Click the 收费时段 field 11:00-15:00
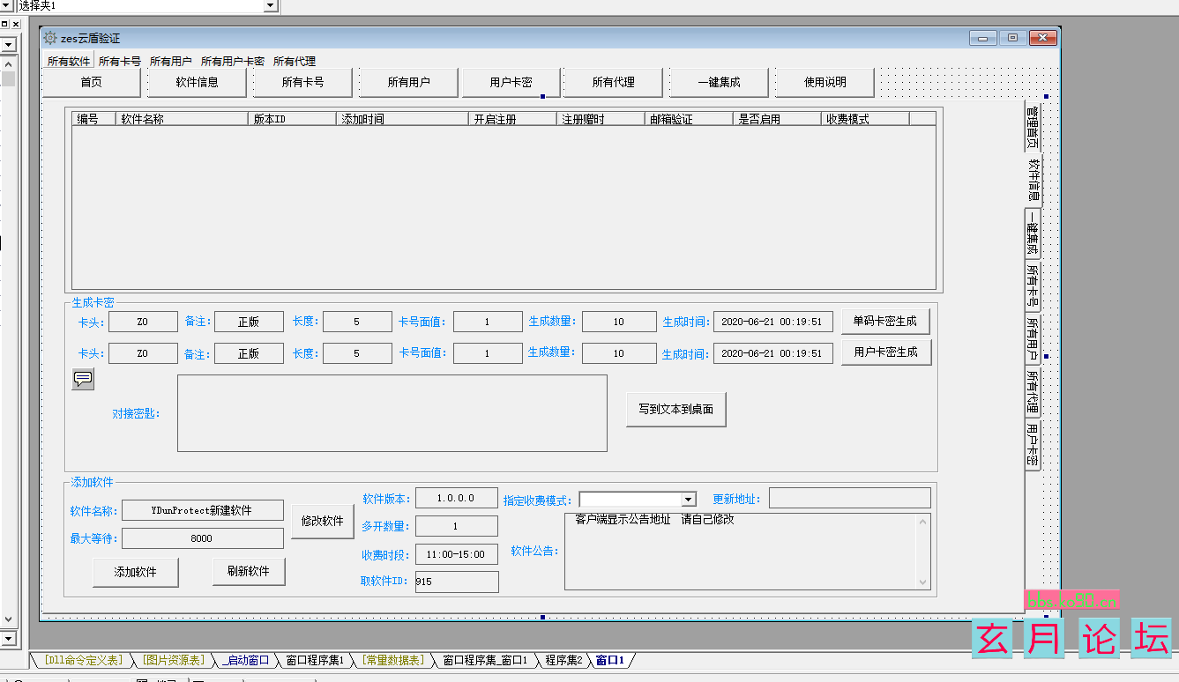The image size is (1179, 682). tap(457, 554)
